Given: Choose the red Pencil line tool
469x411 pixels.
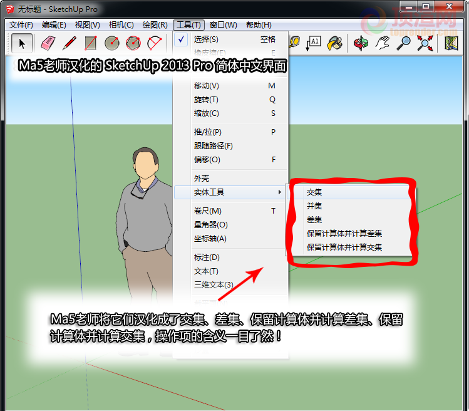Looking at the screenshot, I should 69,43.
